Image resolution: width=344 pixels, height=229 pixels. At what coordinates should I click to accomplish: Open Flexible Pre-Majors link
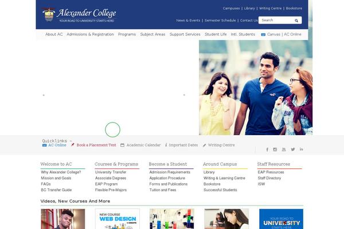(111, 190)
